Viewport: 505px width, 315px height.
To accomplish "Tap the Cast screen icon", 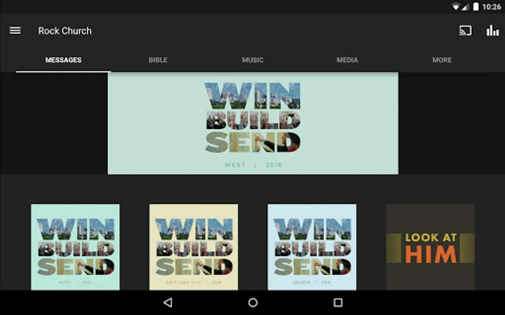I will (465, 31).
